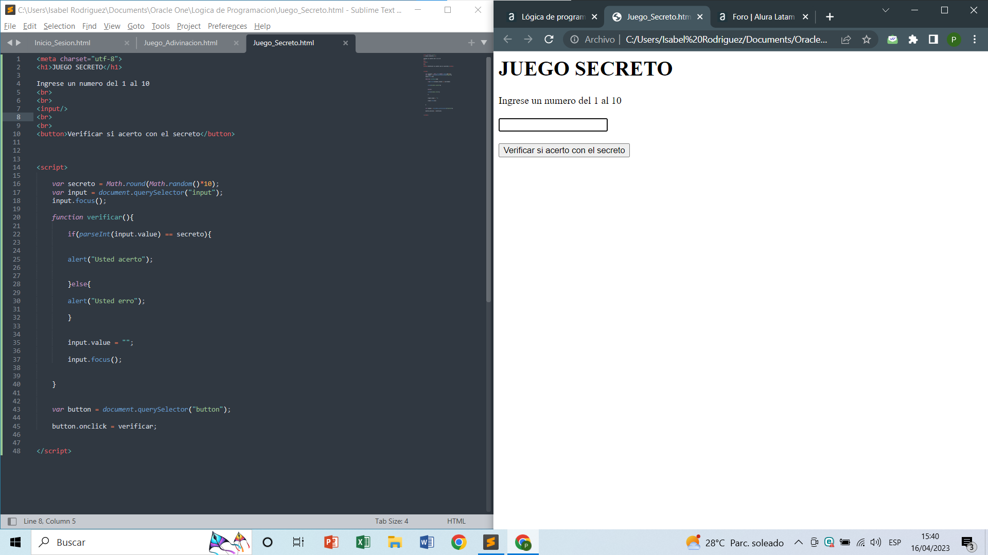The image size is (988, 555).
Task: Toggle the Chrome side panel
Action: 933,40
